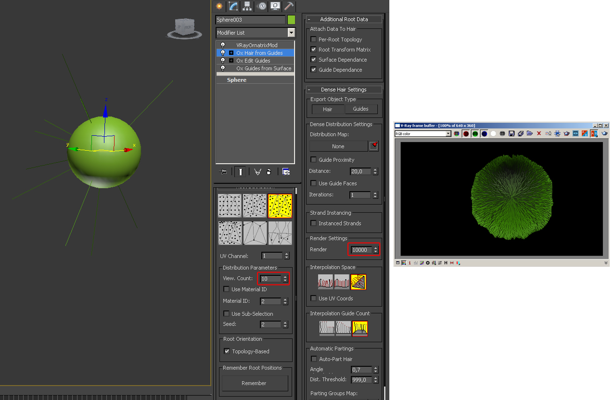
Task: Select Guides export object type
Action: tap(360, 109)
